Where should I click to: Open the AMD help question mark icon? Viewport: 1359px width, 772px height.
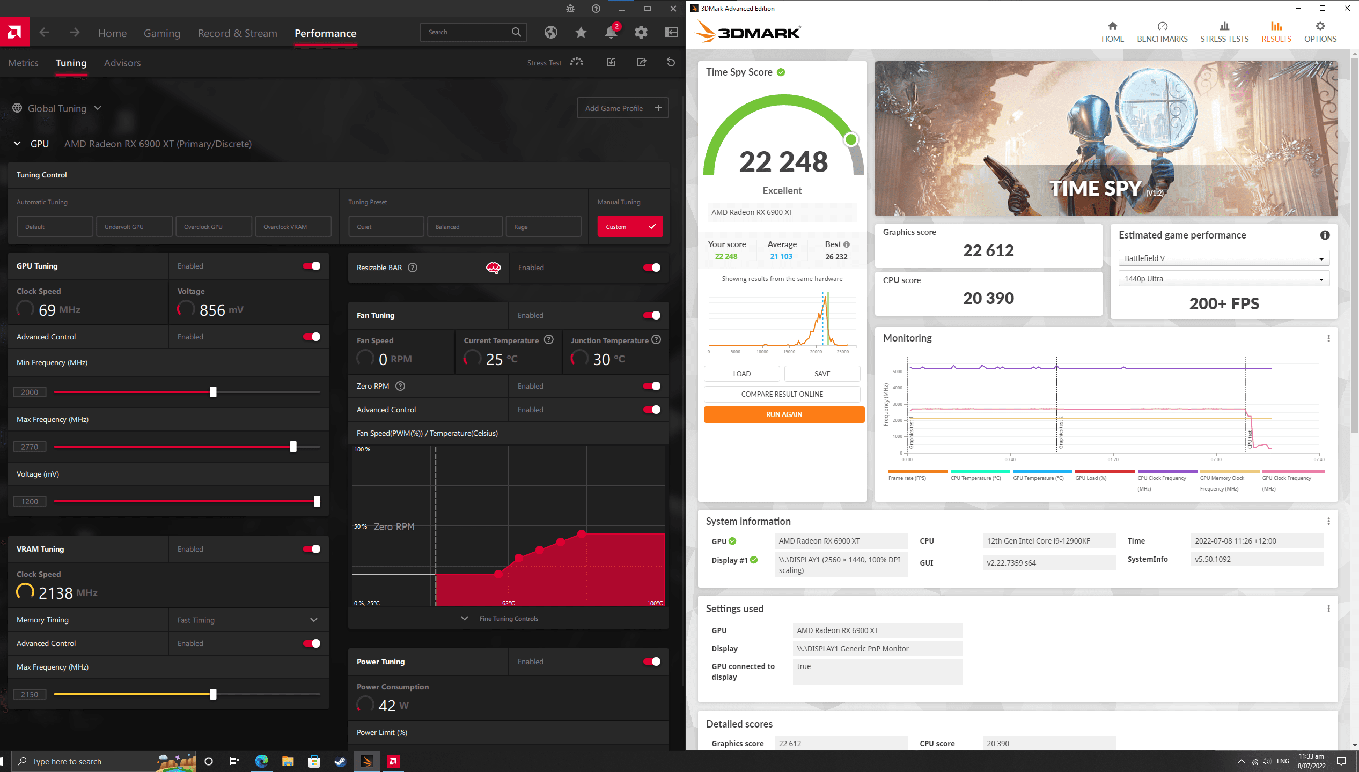[596, 9]
